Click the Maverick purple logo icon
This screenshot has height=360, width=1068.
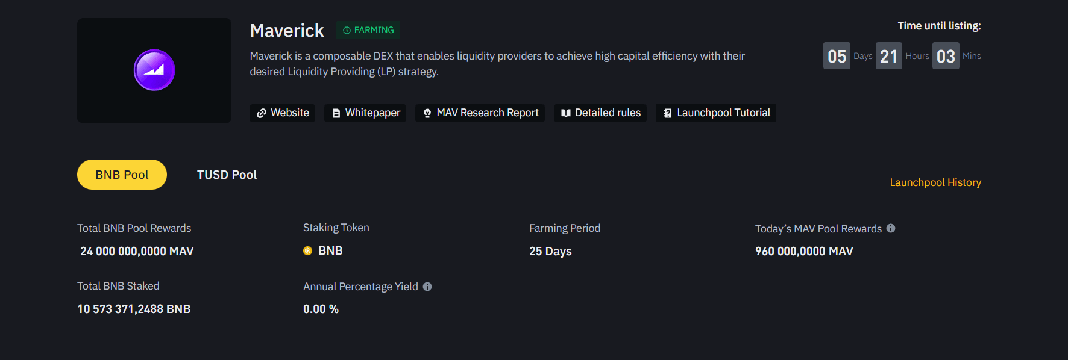[x=154, y=70]
